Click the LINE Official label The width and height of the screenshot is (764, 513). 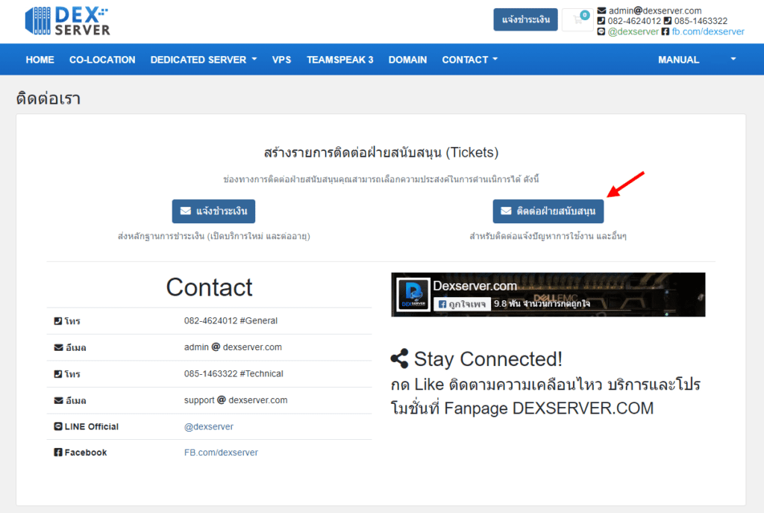point(92,426)
